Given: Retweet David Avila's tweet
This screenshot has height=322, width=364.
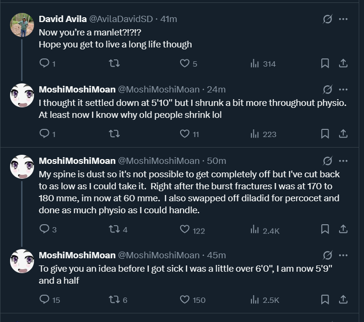Looking at the screenshot, I should pyautogui.click(x=114, y=63).
